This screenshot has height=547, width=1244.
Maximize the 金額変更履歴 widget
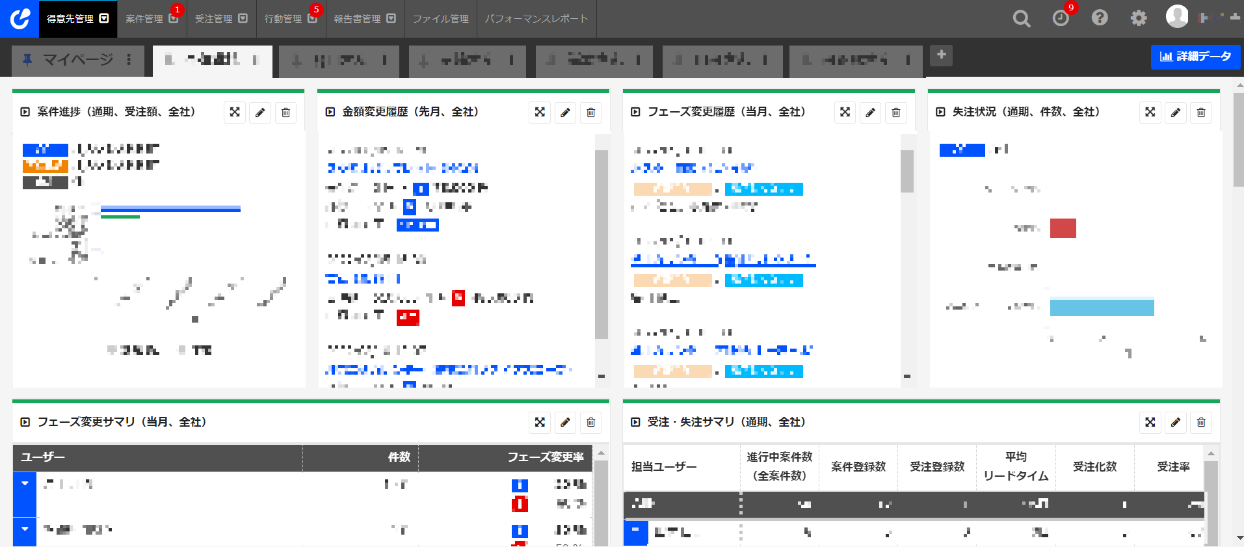coord(540,113)
